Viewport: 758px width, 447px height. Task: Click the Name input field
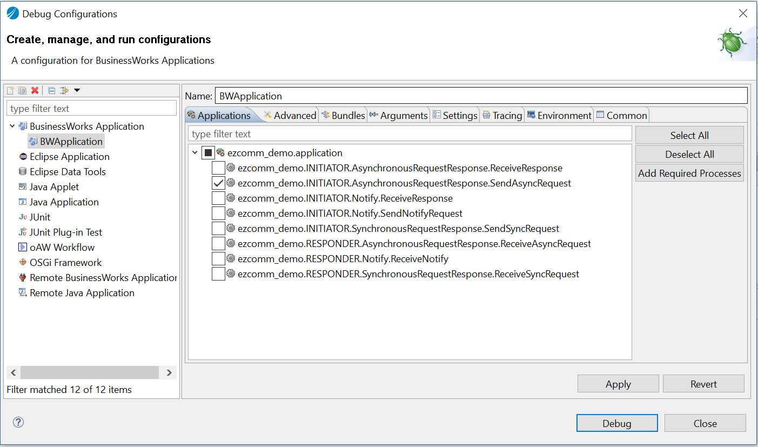[481, 96]
